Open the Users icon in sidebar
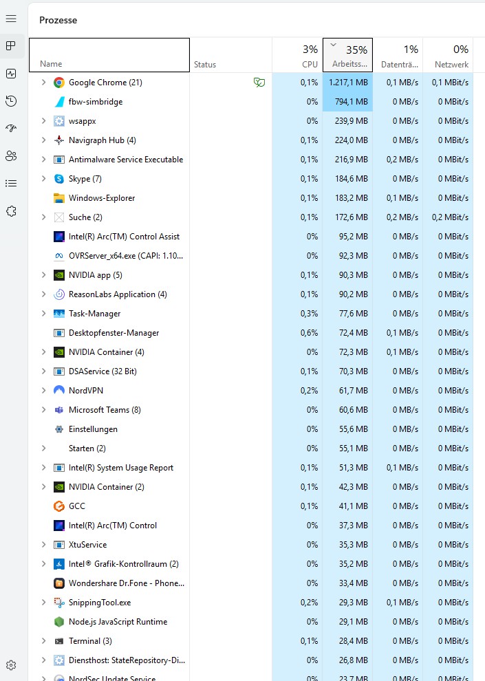This screenshot has height=681, width=485. point(11,156)
